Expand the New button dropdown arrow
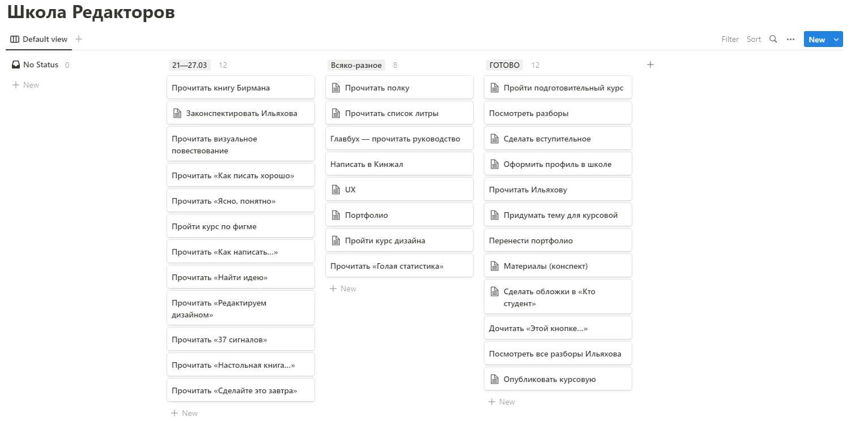The image size is (851, 421). (x=837, y=39)
